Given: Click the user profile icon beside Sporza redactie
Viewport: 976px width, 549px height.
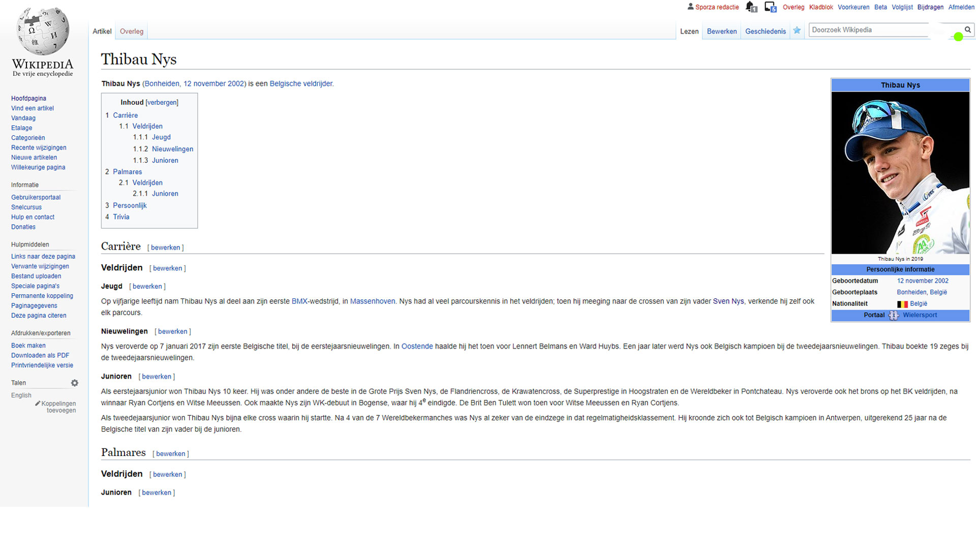Looking at the screenshot, I should coord(690,7).
